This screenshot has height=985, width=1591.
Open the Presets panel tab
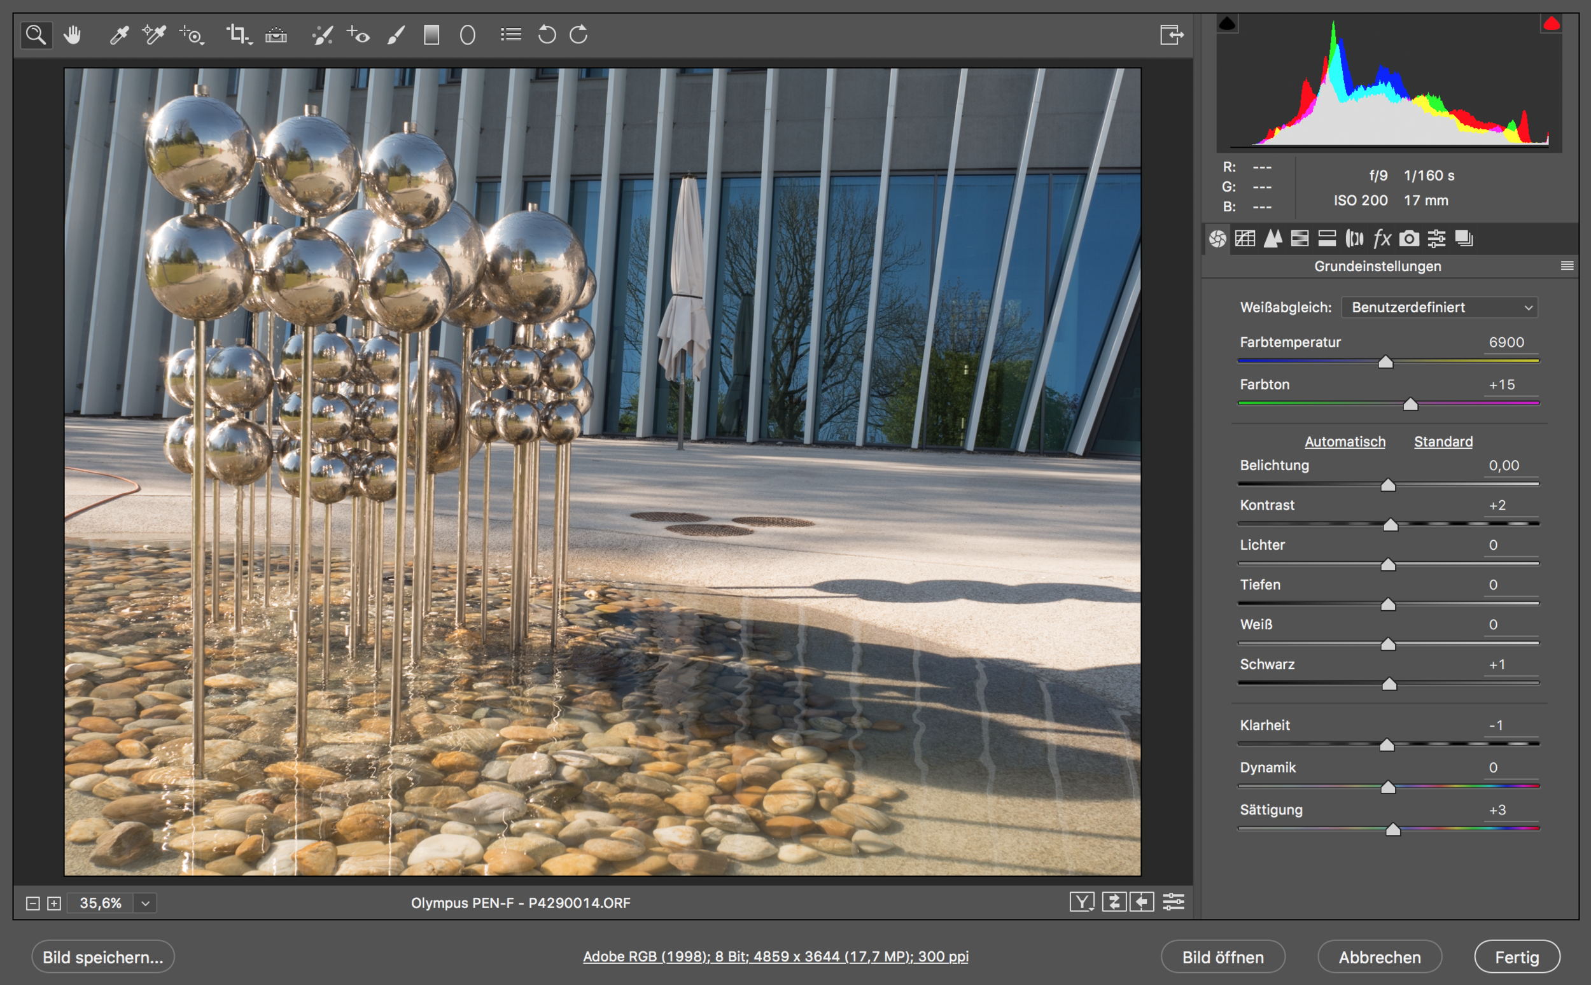(1436, 239)
